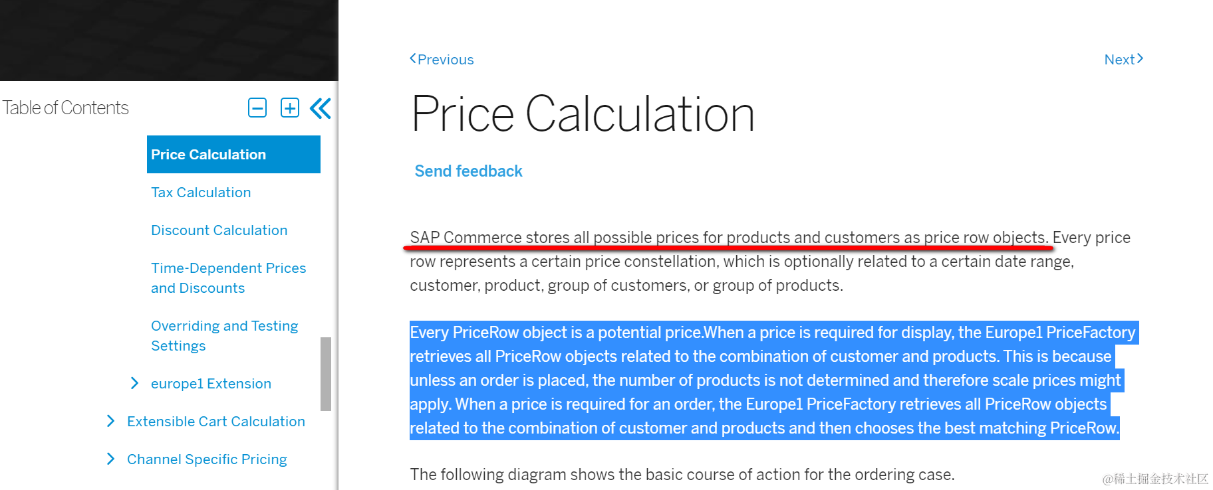
Task: Open Time-Dependent Prices and Discounts topic
Action: [x=228, y=278]
